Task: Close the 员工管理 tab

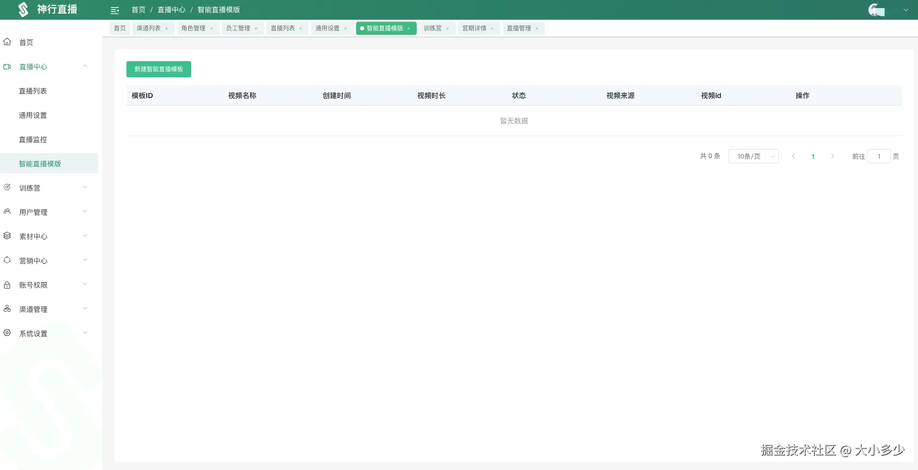Action: tap(256, 28)
